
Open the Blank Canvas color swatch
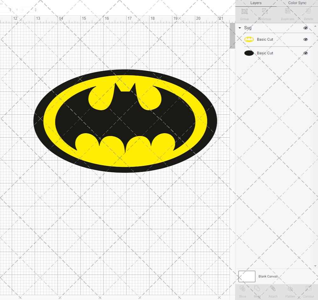[247, 276]
